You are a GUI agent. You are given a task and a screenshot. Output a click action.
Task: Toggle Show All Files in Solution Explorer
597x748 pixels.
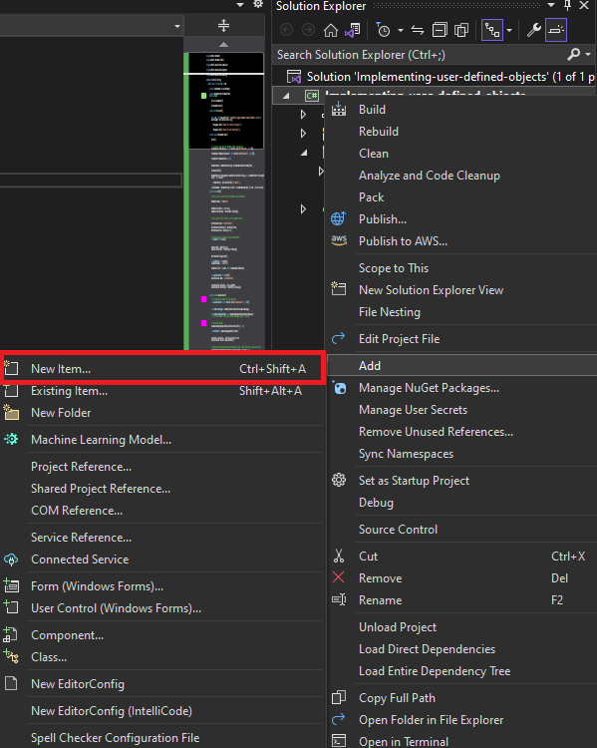coord(461,31)
